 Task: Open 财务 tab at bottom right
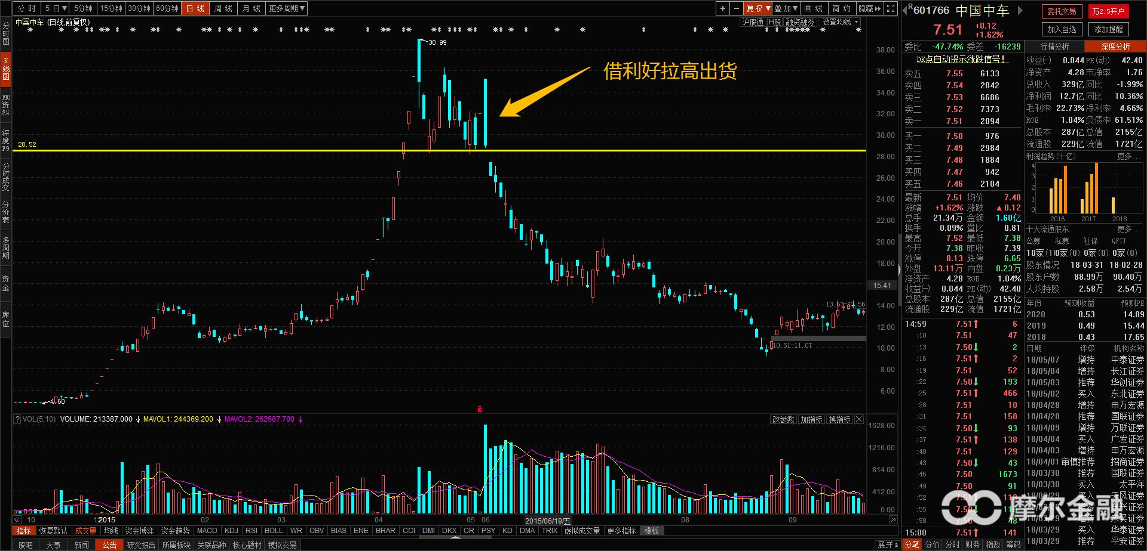click(973, 545)
